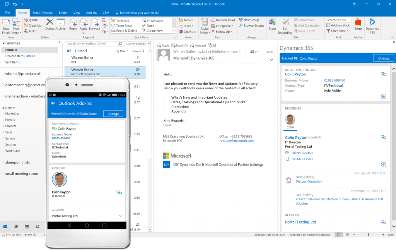Open the File tab
Screen dimensions: 396x251
(x=8, y=13)
